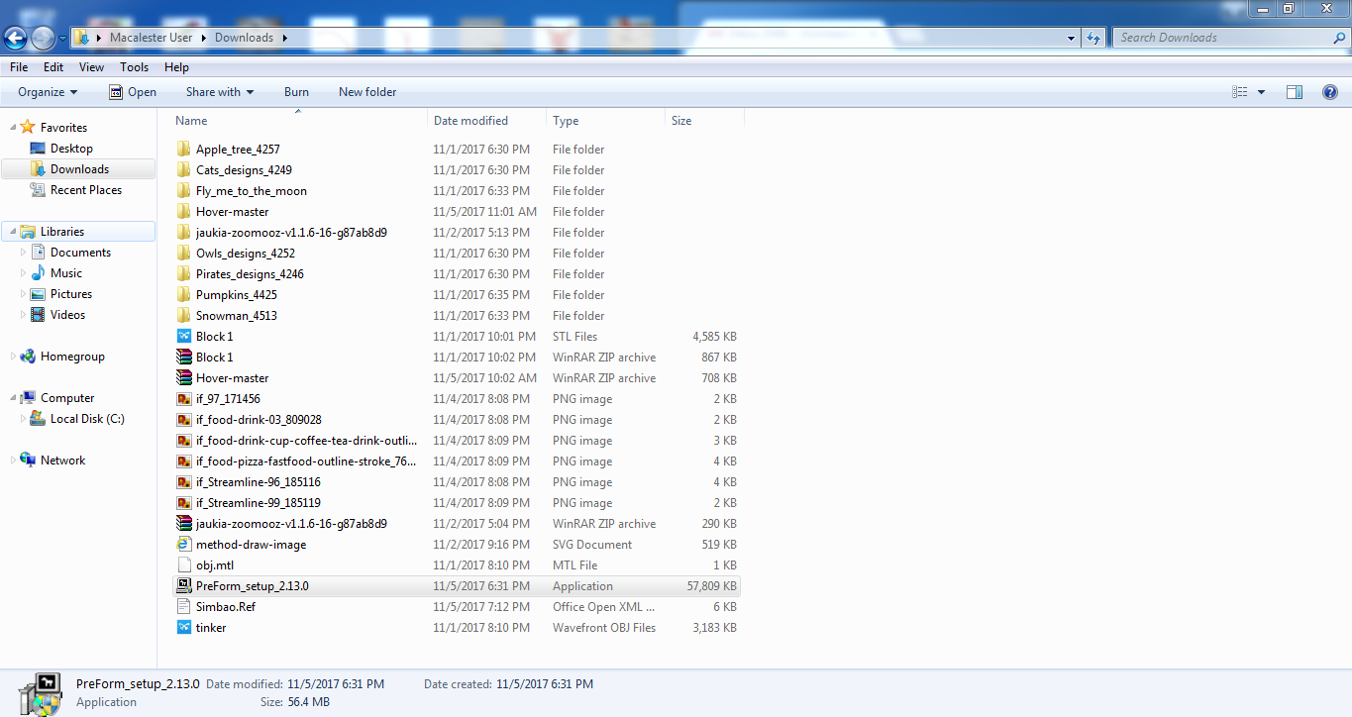Viewport: 1352px width, 717px height.
Task: Open the Help question mark icon
Action: pyautogui.click(x=1330, y=92)
